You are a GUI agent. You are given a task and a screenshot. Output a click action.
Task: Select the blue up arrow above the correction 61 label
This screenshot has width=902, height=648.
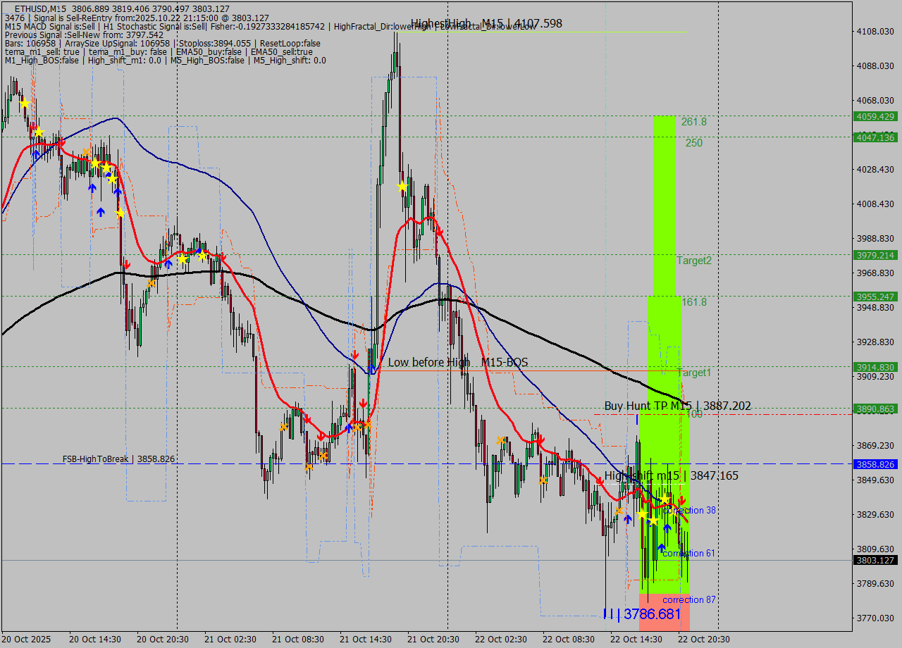click(x=662, y=546)
